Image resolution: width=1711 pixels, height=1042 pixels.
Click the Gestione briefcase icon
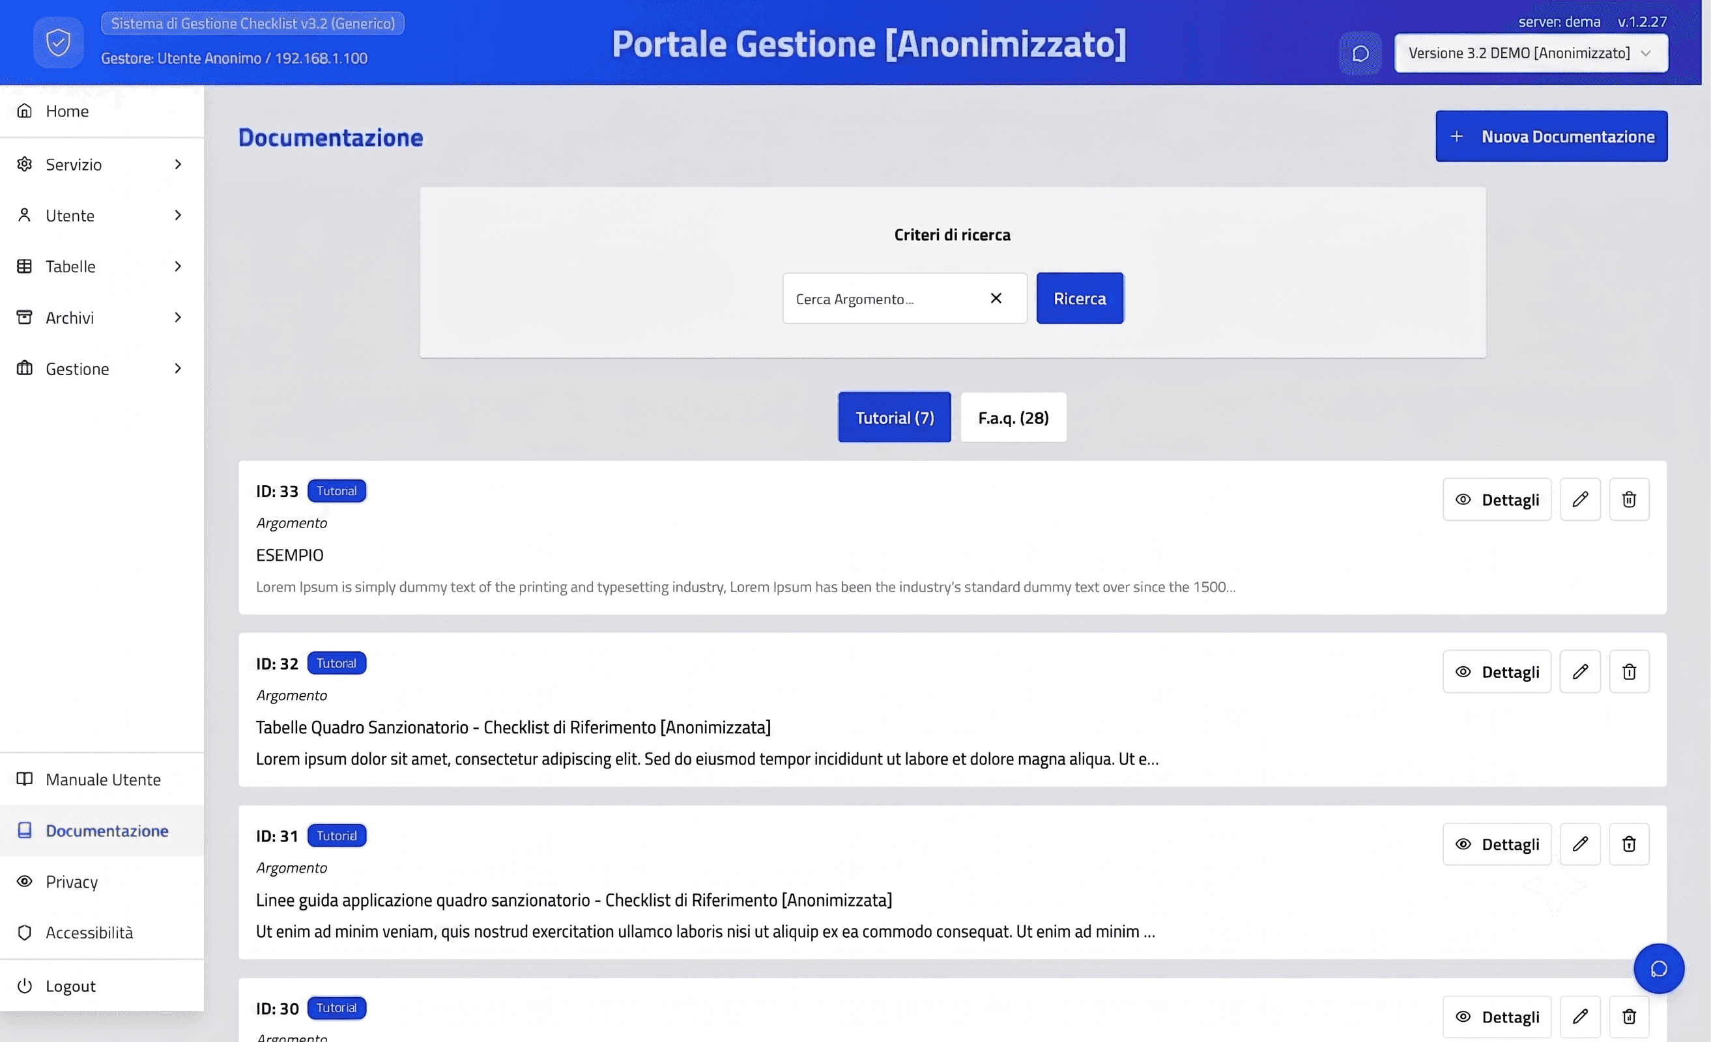pyautogui.click(x=24, y=368)
